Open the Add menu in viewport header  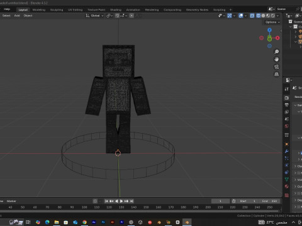(17, 16)
